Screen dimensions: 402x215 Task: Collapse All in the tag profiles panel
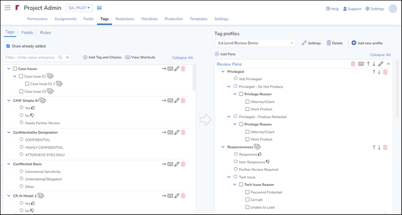(x=380, y=55)
